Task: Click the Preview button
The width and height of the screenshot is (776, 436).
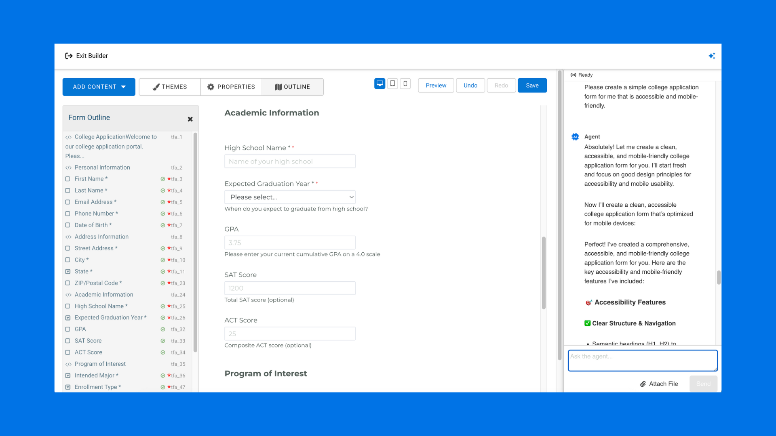Action: click(436, 86)
